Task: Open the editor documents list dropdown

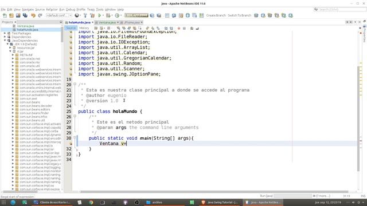Action: pos(355,22)
